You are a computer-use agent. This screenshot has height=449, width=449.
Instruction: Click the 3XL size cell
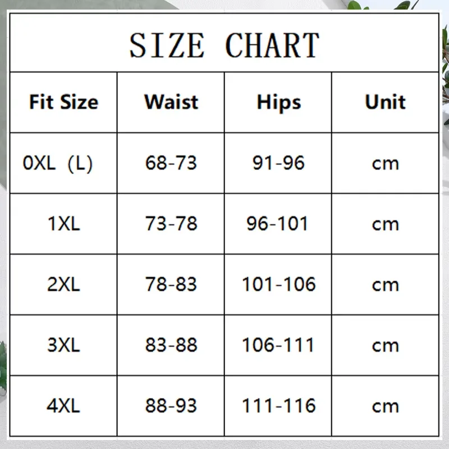pyautogui.click(x=63, y=345)
